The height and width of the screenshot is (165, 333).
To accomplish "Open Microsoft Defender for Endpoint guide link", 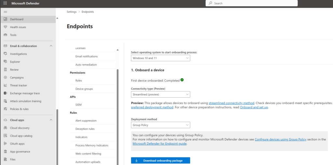I will 159,144.
